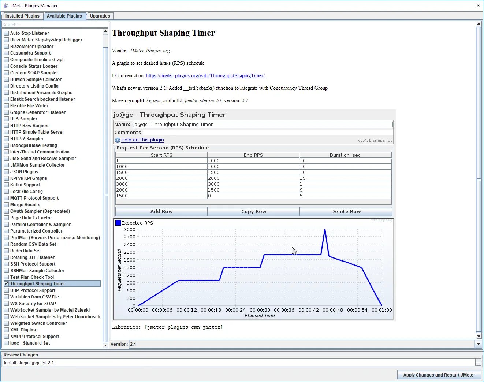Toggle the HTTP Raw Request checkbox

point(7,126)
